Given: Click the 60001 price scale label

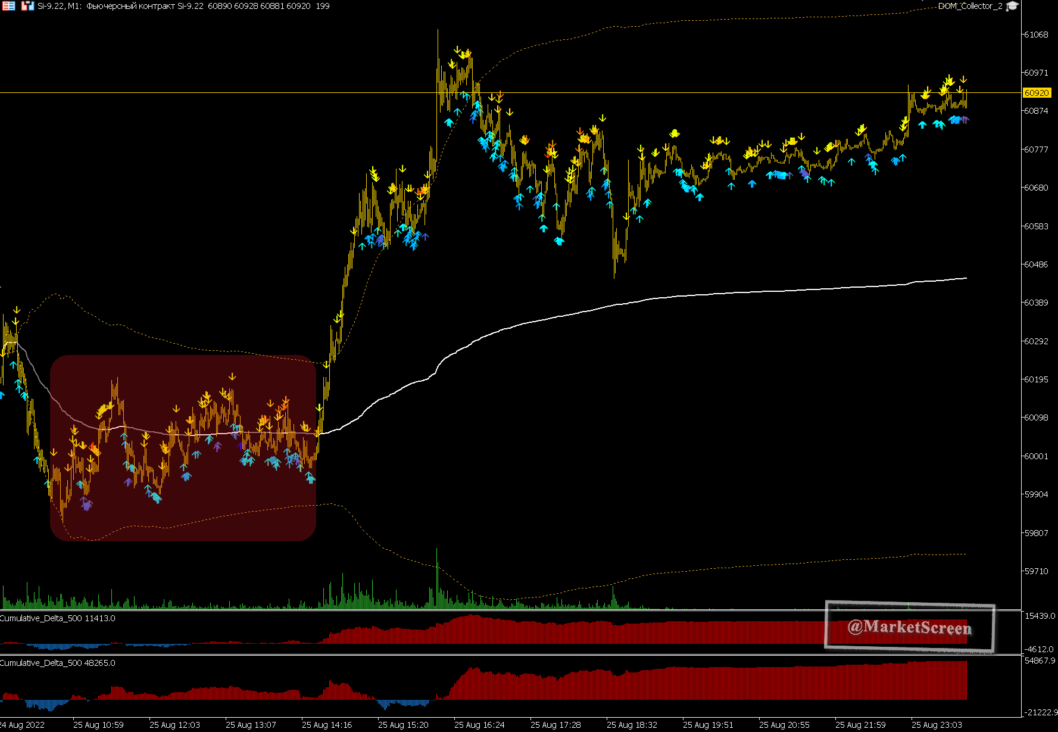Looking at the screenshot, I should [x=1036, y=456].
